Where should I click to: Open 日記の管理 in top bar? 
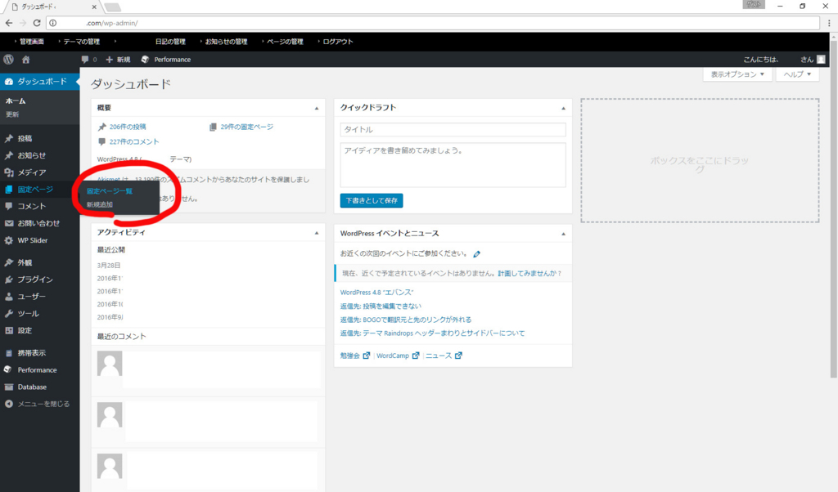click(x=170, y=42)
